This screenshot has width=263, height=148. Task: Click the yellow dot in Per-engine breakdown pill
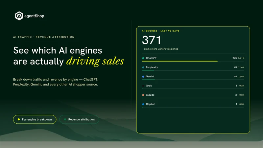click(x=19, y=119)
